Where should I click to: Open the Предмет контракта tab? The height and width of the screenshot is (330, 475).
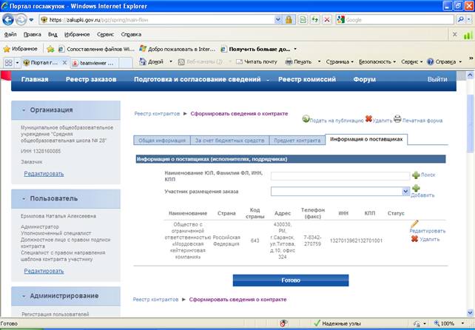tap(297, 141)
